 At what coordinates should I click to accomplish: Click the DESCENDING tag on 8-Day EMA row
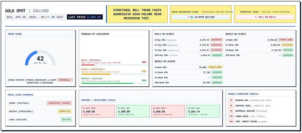pyautogui.click(x=216, y=40)
